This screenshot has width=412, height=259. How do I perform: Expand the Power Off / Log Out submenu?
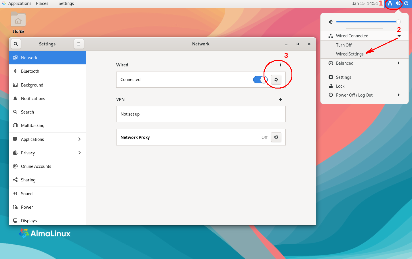coord(398,95)
